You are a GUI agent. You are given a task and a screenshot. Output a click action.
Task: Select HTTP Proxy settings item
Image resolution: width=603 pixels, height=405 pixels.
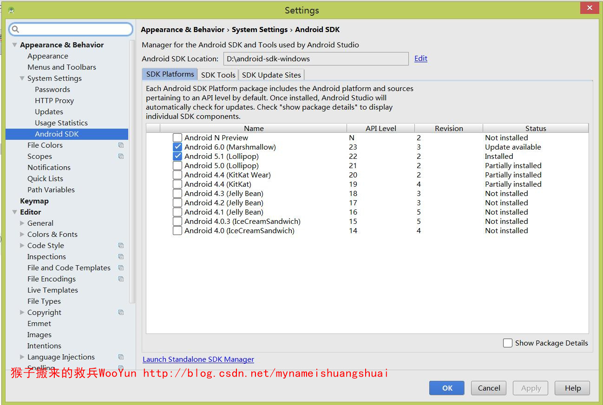(54, 101)
